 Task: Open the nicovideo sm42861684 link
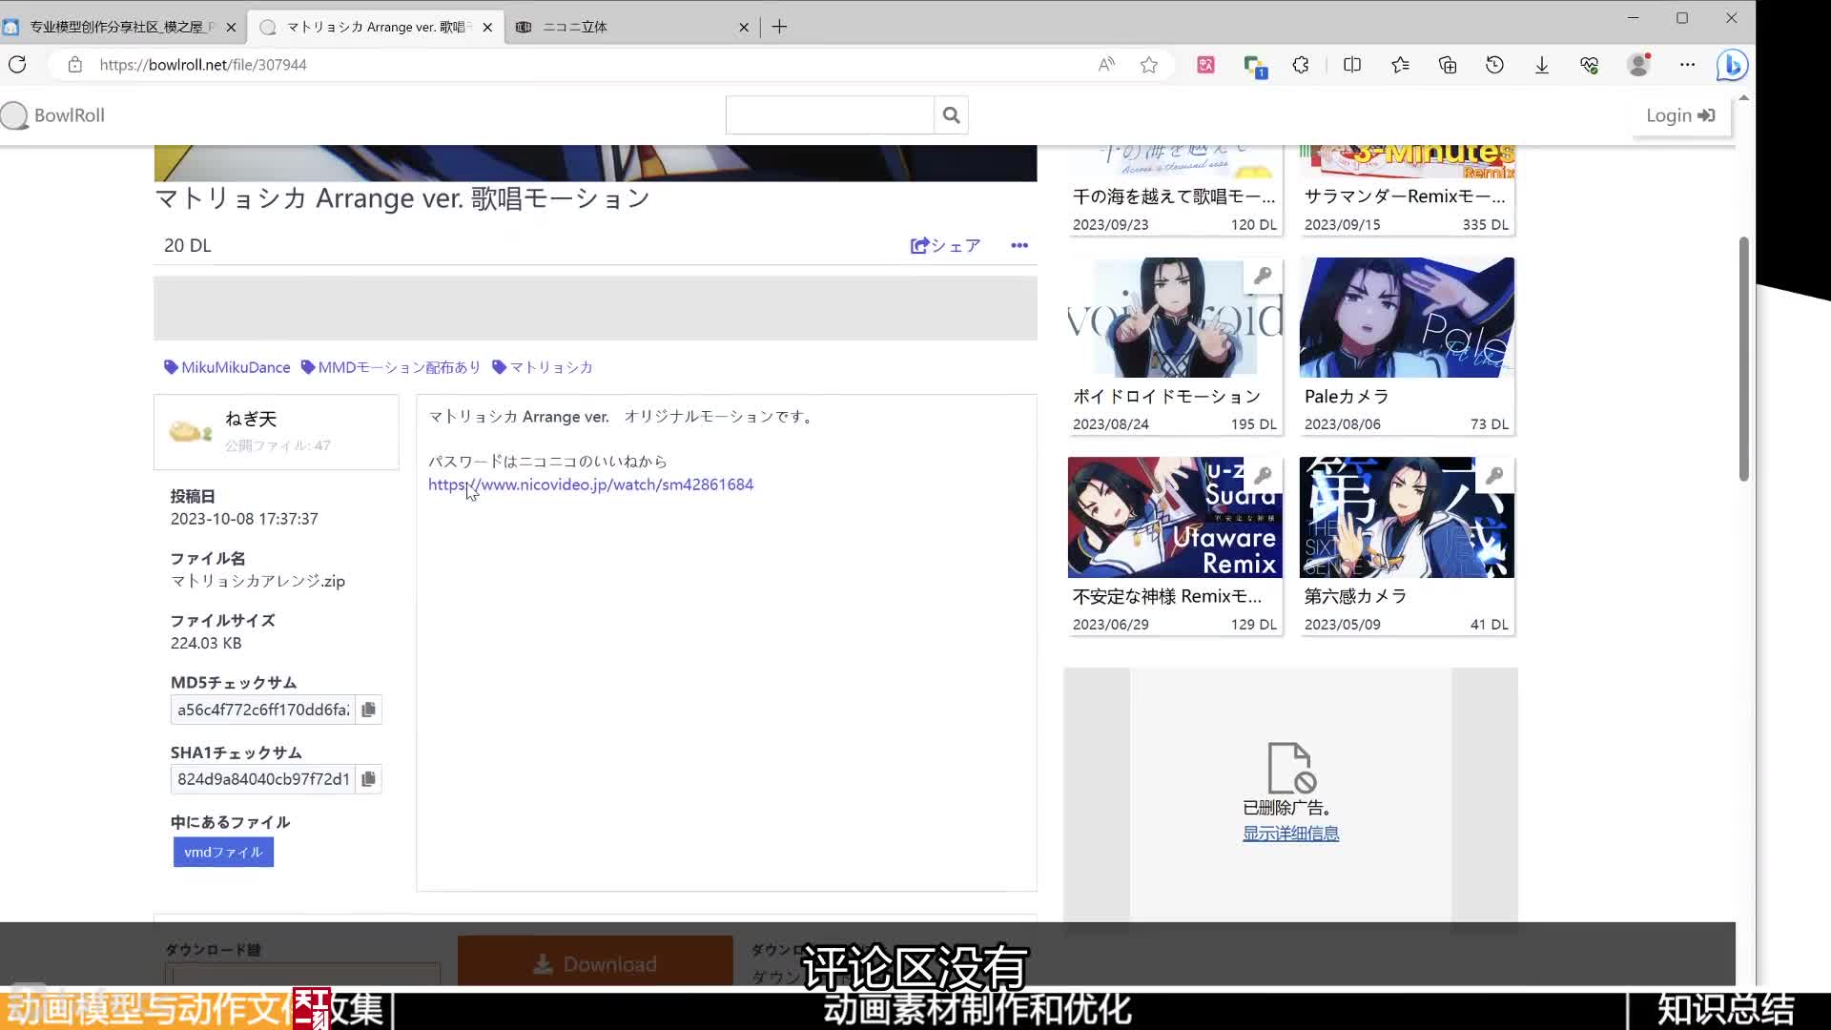click(590, 484)
